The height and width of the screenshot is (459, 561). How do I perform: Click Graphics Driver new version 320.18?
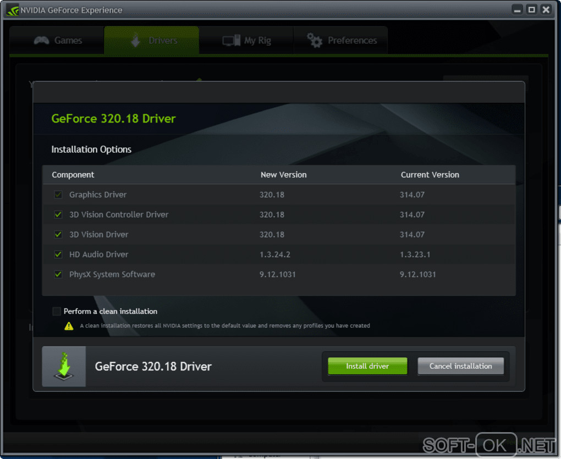tap(272, 195)
